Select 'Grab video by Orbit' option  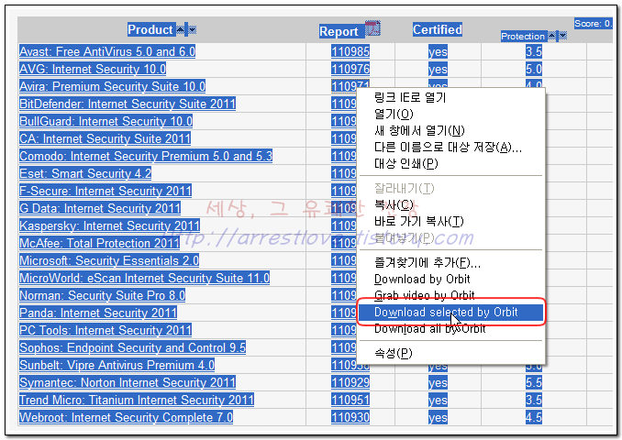pyautogui.click(x=450, y=295)
